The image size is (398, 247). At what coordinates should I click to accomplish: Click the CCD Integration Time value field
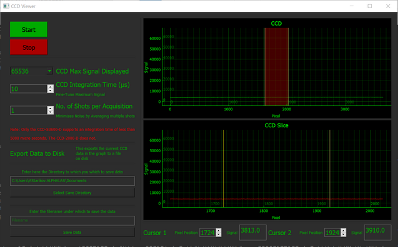coord(29,89)
